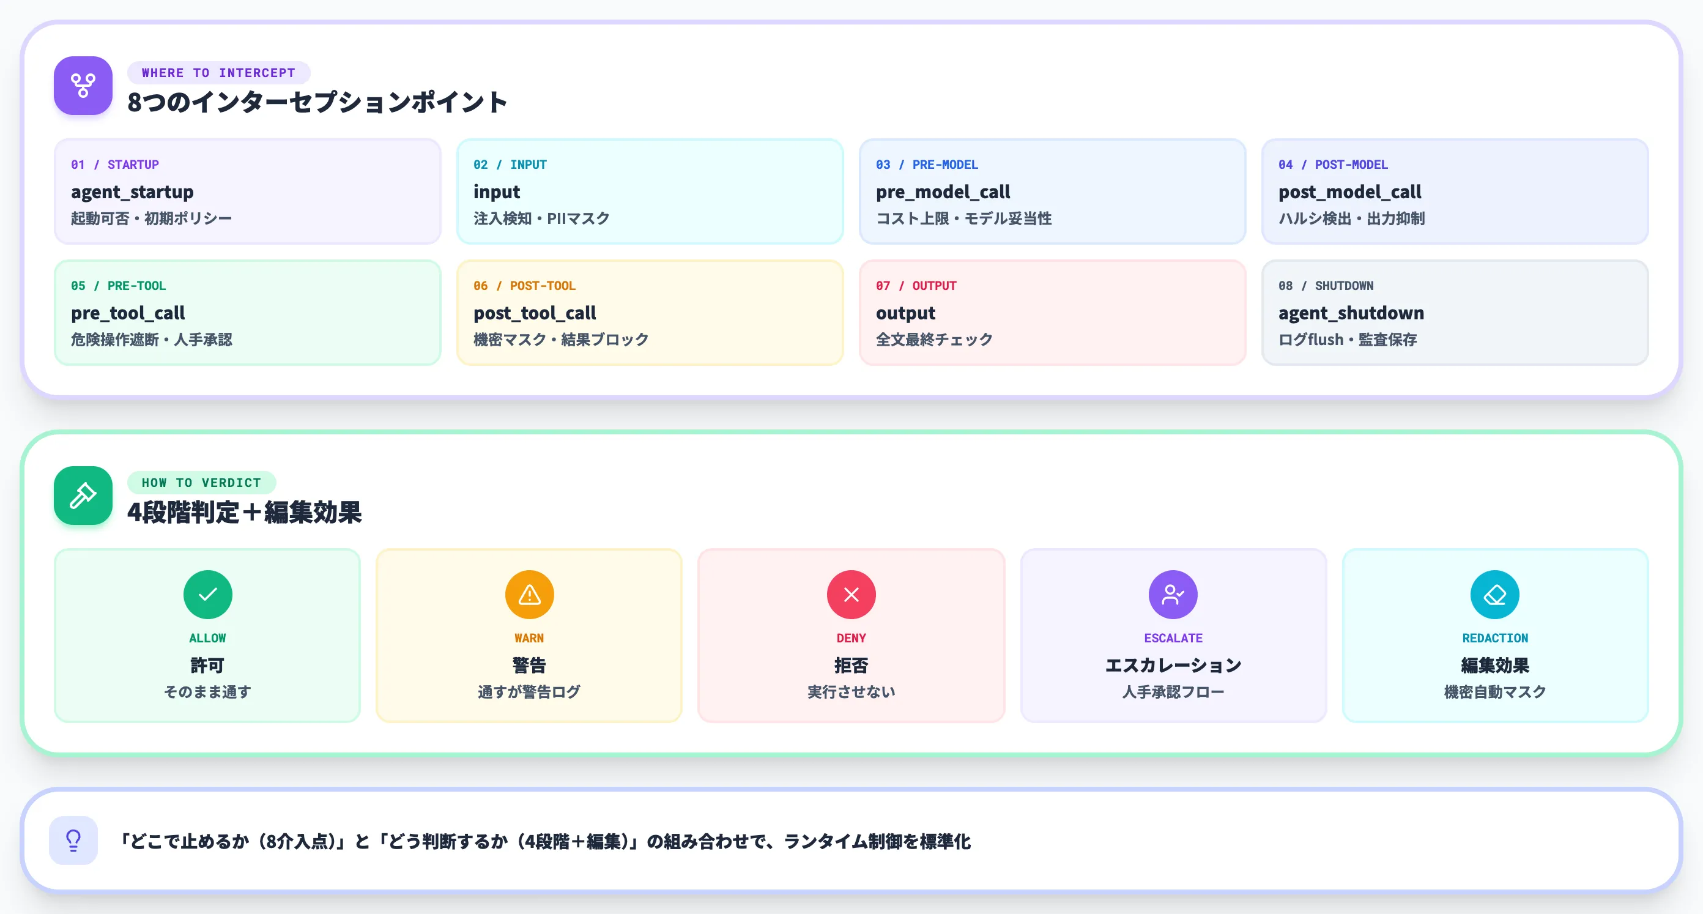Open the input interception card
This screenshot has height=914, width=1703.
pyautogui.click(x=650, y=191)
